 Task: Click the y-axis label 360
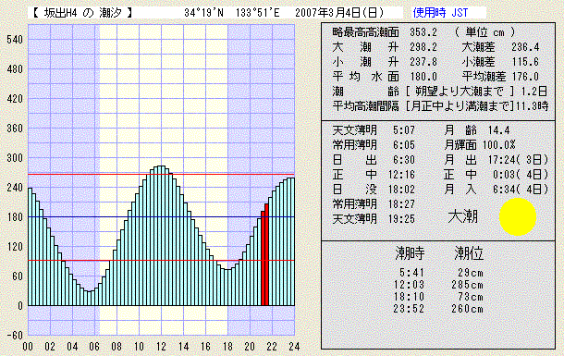click(x=15, y=129)
